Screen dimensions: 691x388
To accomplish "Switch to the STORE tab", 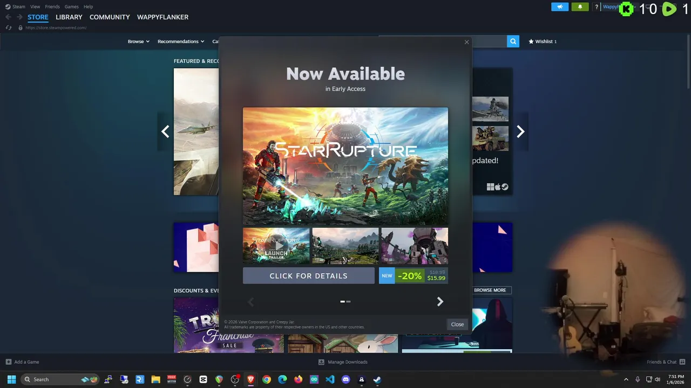I will pos(38,17).
